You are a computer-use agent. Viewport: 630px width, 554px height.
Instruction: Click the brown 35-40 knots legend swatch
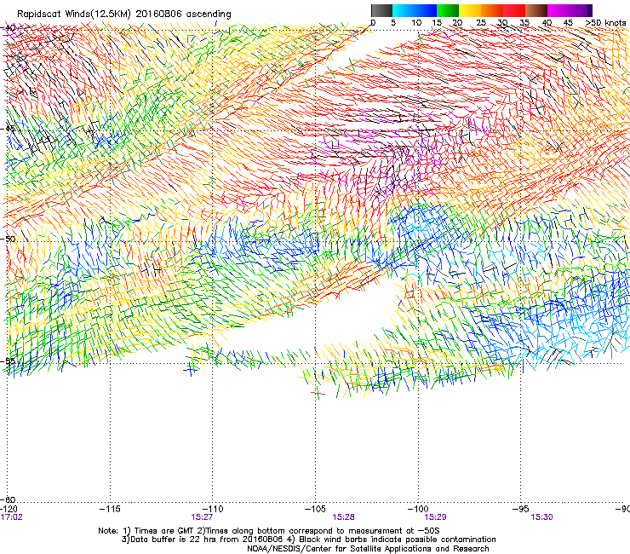pos(536,10)
